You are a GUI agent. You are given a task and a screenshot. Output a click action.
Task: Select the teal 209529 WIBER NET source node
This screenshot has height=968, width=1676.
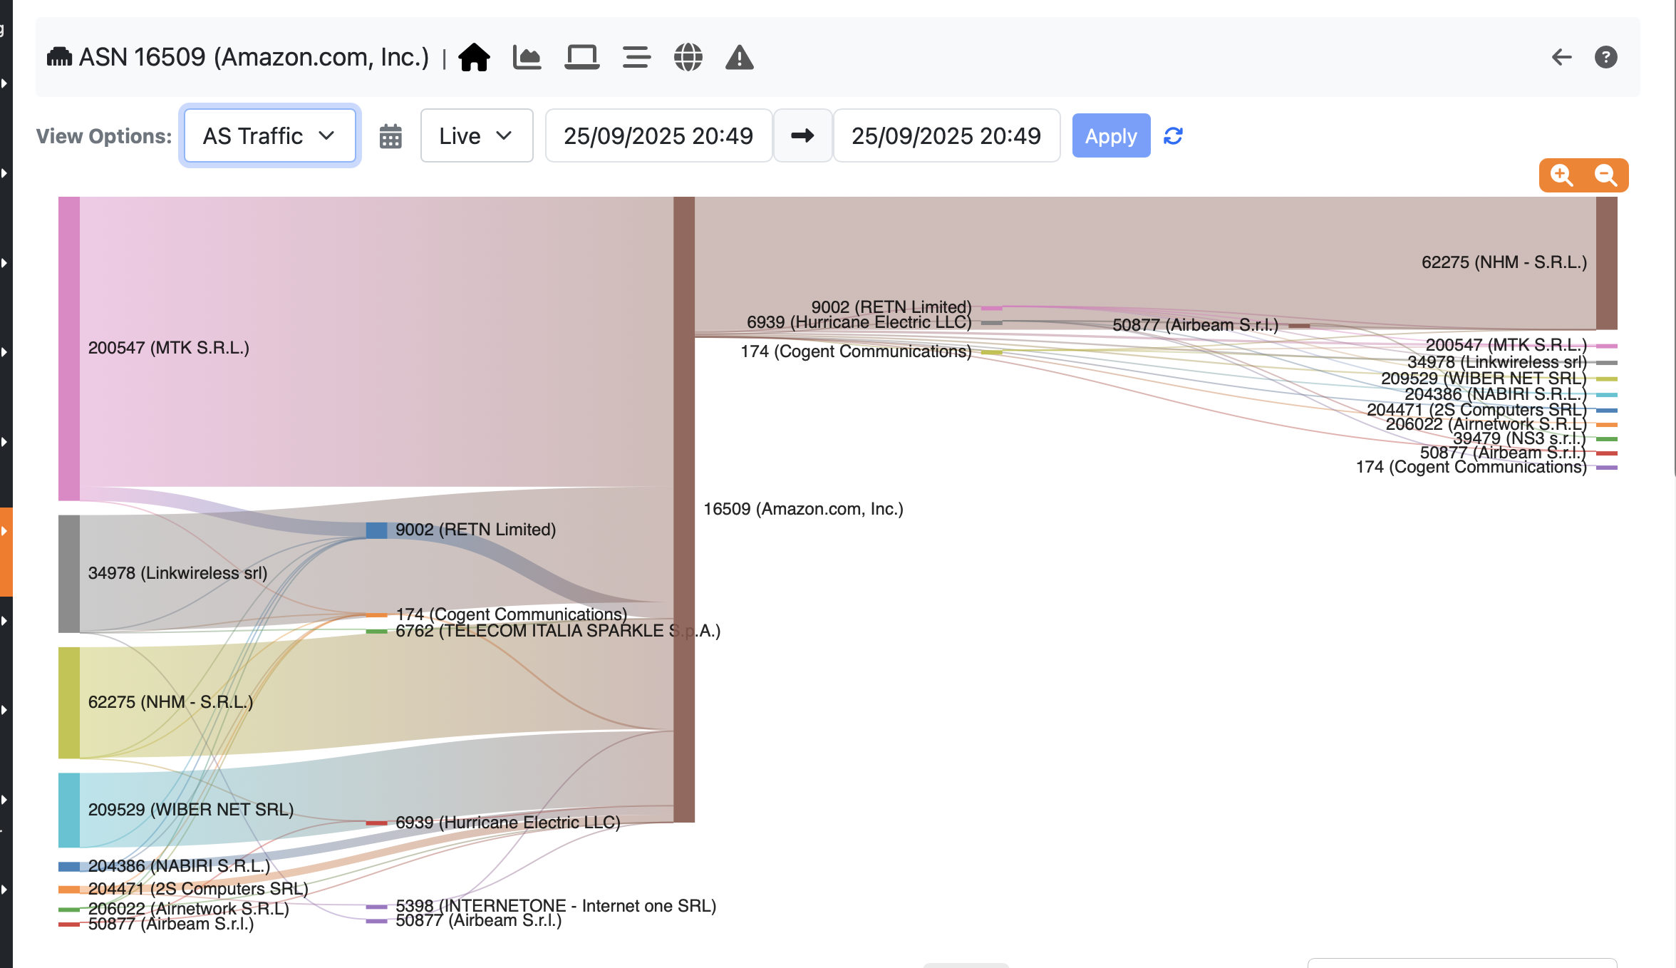[x=69, y=810]
